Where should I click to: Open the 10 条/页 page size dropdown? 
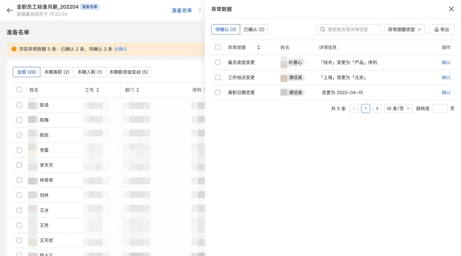coord(398,108)
